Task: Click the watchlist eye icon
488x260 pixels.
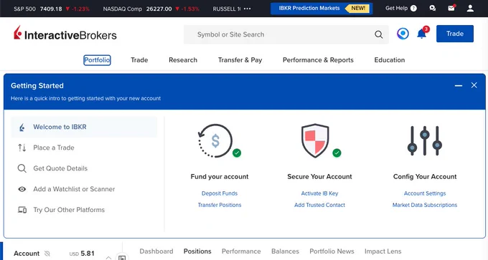Action: coord(22,189)
